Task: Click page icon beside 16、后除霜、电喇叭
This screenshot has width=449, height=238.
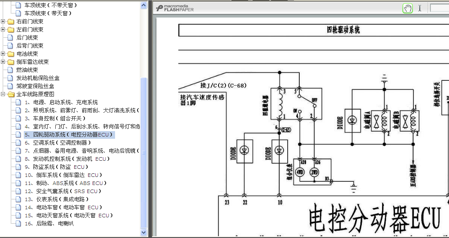Action: point(18,224)
